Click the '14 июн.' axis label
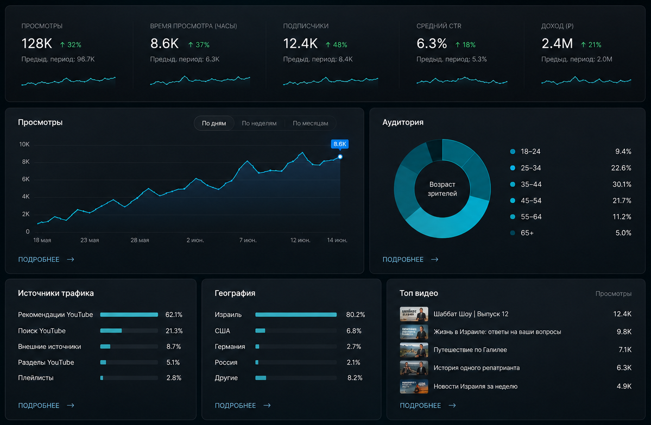Image resolution: width=651 pixels, height=425 pixels. [337, 240]
